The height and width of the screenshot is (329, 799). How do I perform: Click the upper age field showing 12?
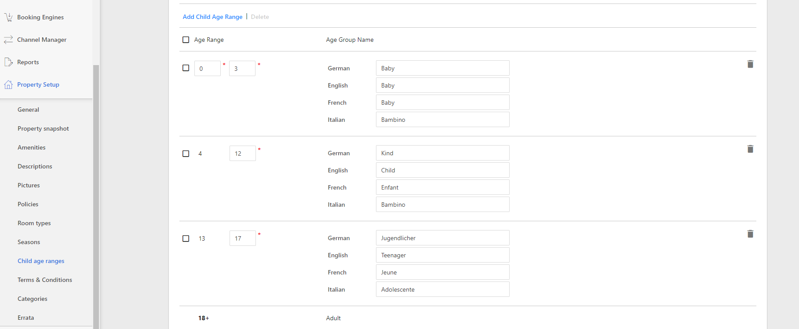coord(242,154)
